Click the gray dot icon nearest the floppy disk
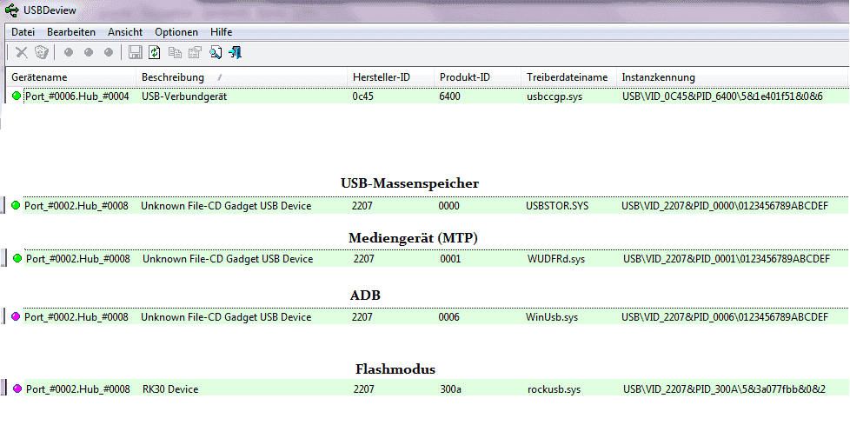 coord(109,52)
